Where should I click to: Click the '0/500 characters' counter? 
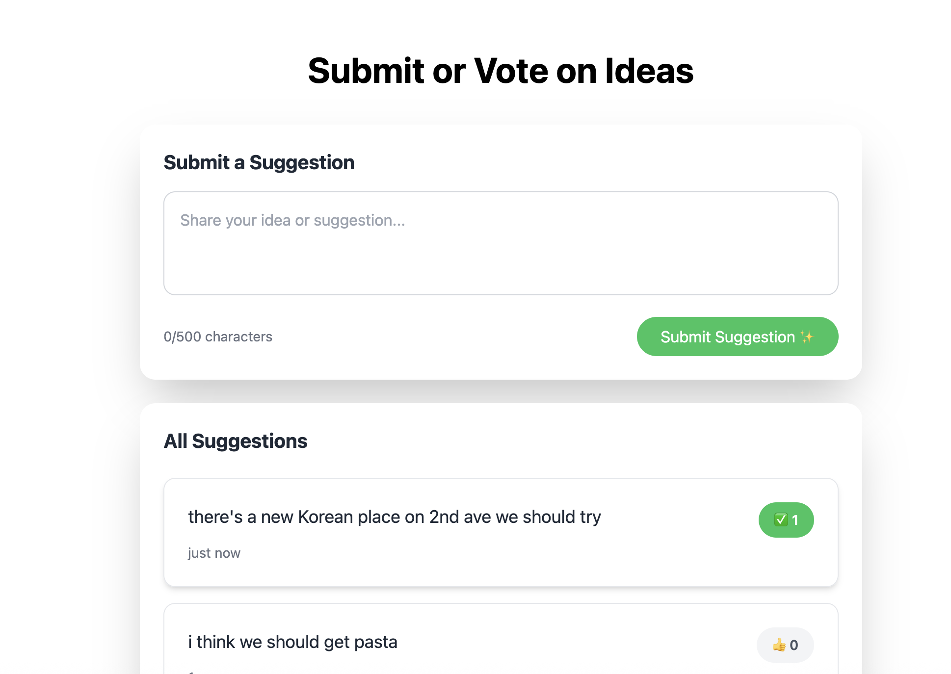[x=218, y=337]
